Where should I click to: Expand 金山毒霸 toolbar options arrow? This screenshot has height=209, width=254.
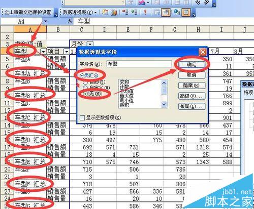(x=56, y=13)
